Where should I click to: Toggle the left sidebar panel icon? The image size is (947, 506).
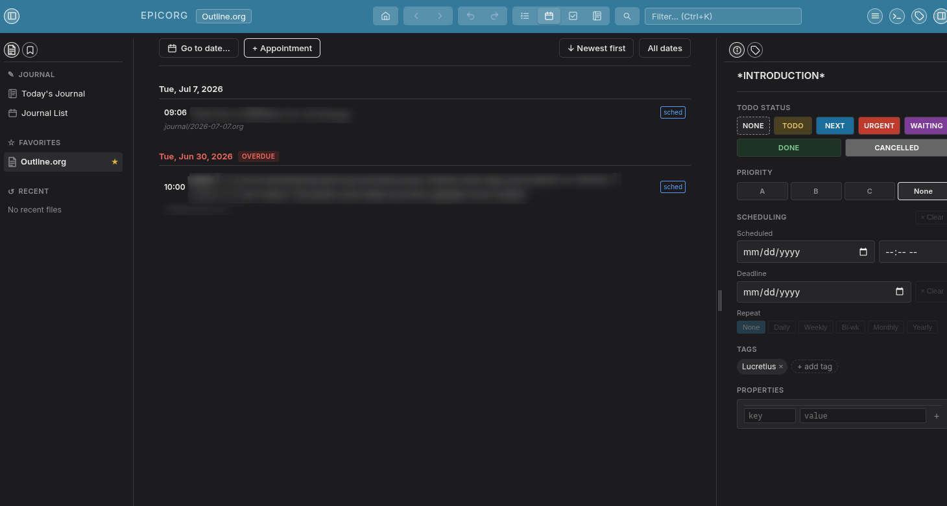(12, 16)
